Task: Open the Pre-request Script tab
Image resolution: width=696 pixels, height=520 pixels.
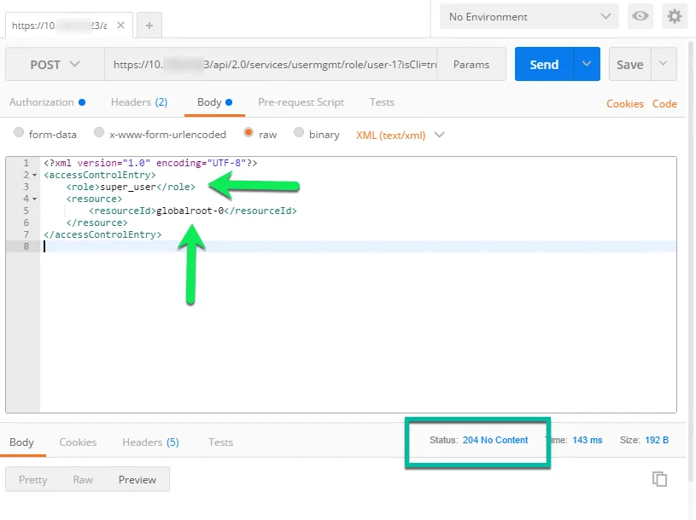Action: pos(301,102)
